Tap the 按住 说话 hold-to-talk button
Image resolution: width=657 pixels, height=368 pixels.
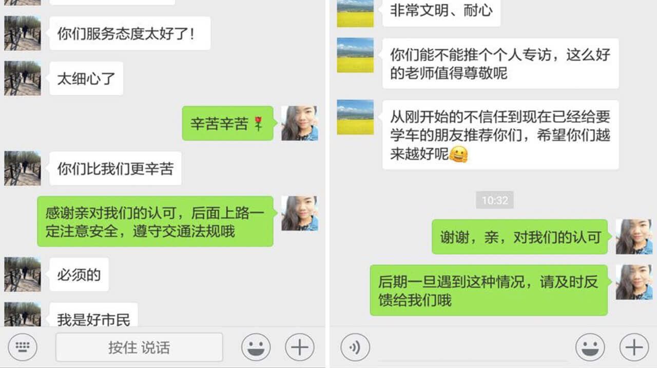point(139,347)
